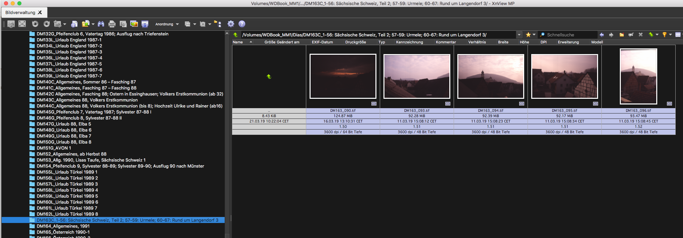Click the EXIF-Datum column header

pos(322,42)
